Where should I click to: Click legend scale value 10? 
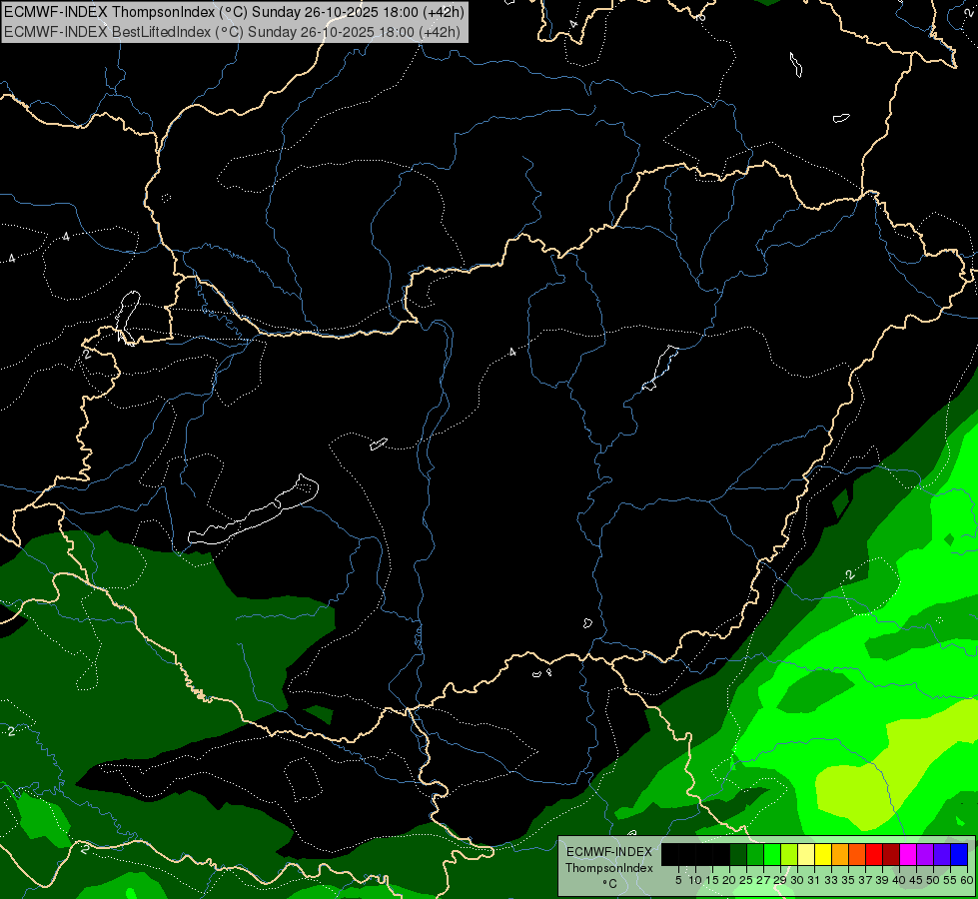coord(695,880)
